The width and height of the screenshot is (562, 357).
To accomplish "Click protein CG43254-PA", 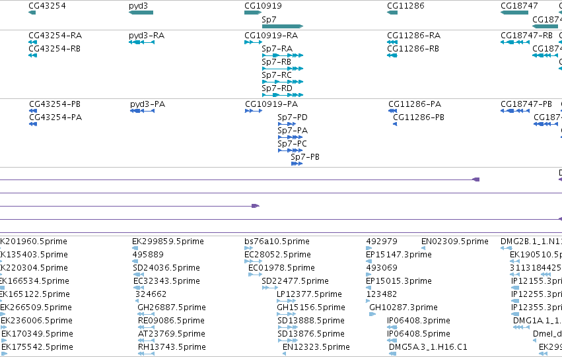I will click(33, 124).
